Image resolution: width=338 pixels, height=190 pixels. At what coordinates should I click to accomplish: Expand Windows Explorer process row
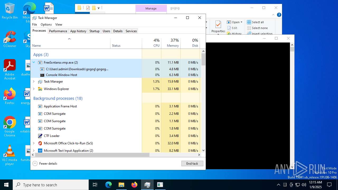(34, 89)
